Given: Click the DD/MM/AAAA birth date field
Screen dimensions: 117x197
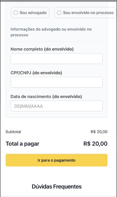Looking at the screenshot, I should tap(57, 106).
